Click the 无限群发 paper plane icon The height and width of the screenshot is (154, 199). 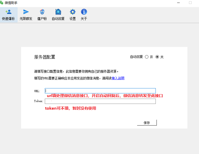coord(26,12)
